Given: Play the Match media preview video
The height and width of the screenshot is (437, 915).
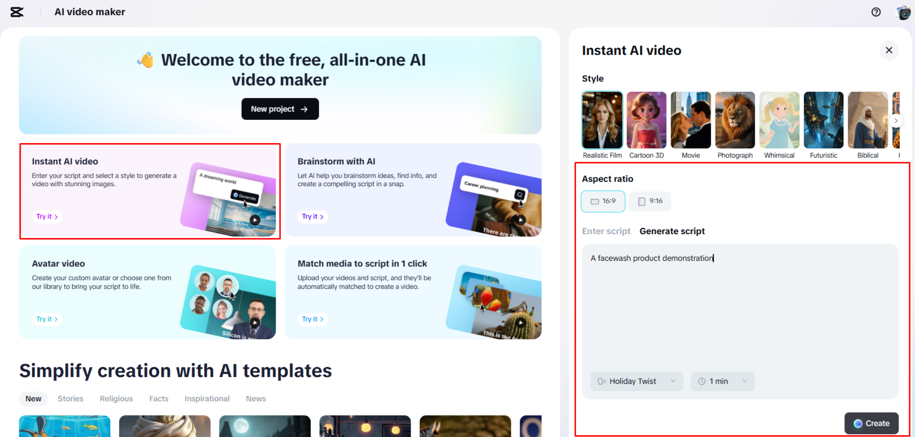Looking at the screenshot, I should pos(520,322).
